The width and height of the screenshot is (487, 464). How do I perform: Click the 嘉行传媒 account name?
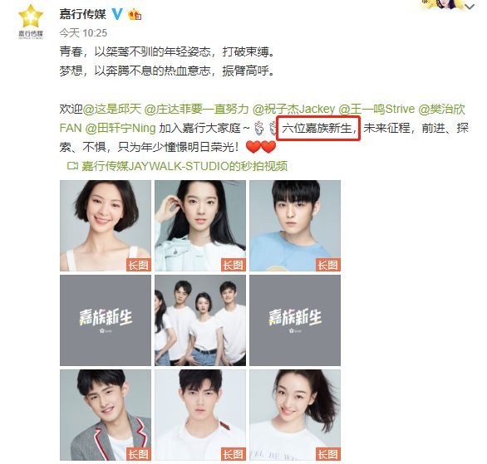(82, 14)
